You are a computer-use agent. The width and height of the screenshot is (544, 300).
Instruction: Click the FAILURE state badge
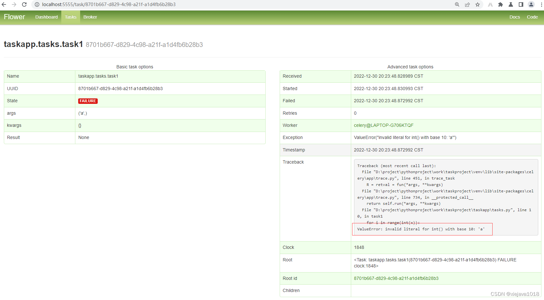(88, 101)
